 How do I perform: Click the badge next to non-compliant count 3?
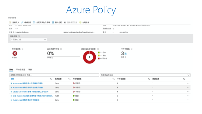(126, 54)
